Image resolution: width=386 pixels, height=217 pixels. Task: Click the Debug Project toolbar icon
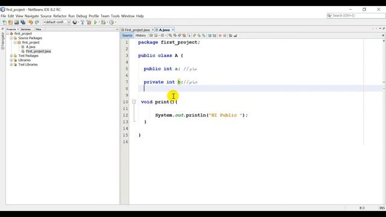(103, 22)
